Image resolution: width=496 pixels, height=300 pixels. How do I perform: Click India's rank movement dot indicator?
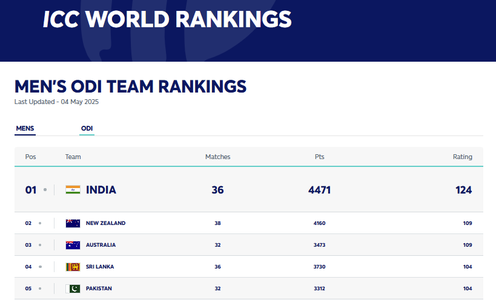click(x=45, y=190)
